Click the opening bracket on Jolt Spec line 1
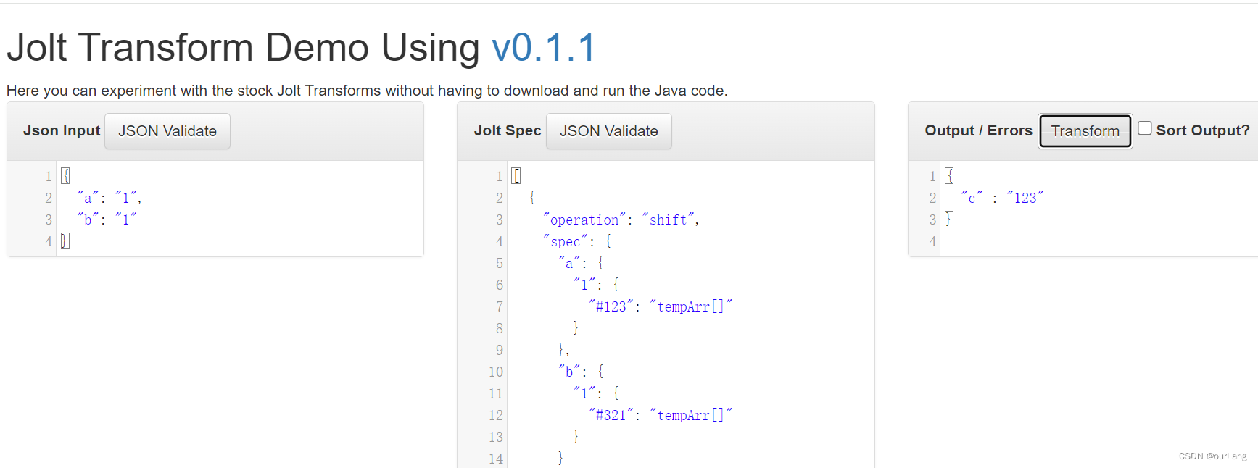This screenshot has height=468, width=1258. (516, 176)
